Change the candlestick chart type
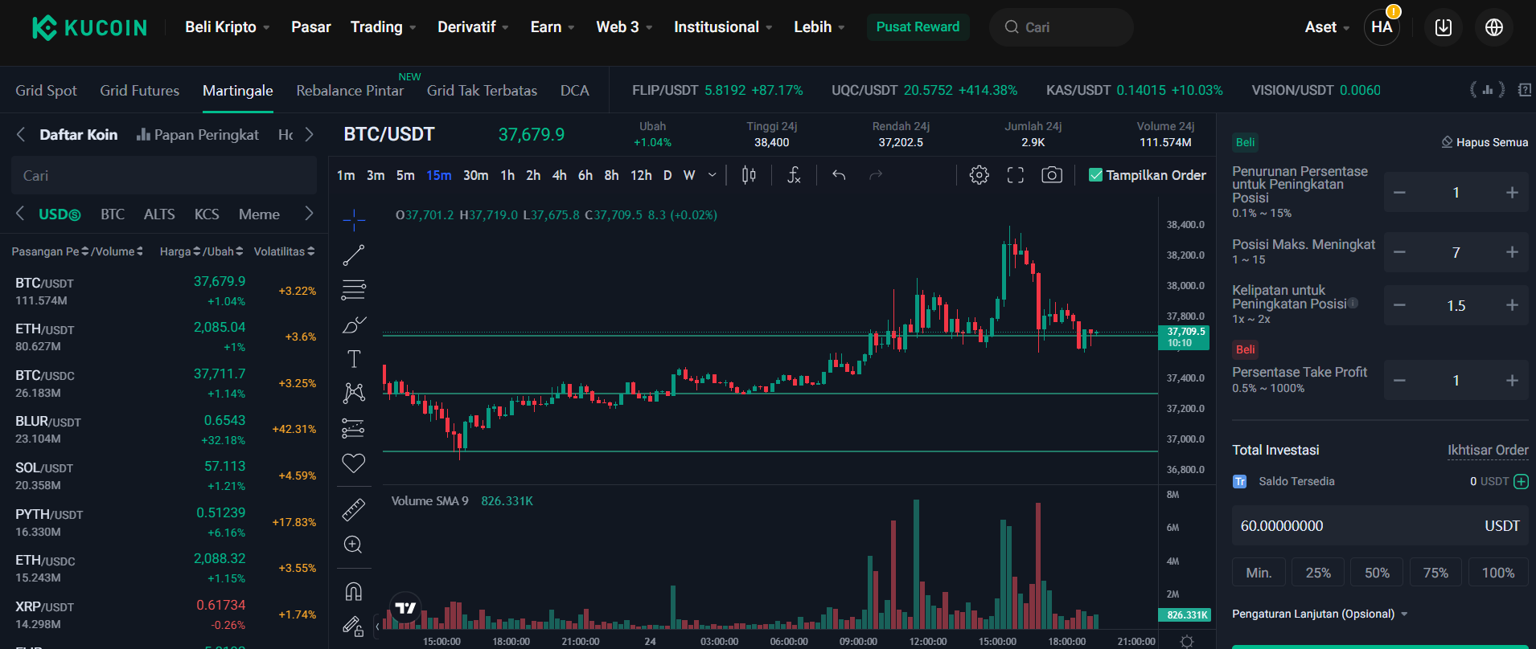The height and width of the screenshot is (649, 1536). pos(749,175)
